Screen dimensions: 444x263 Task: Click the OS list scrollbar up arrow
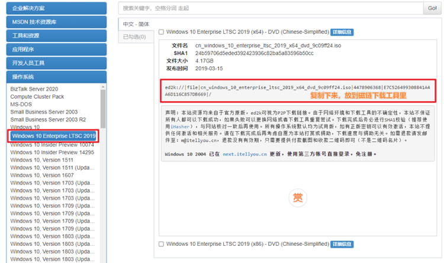click(x=103, y=86)
